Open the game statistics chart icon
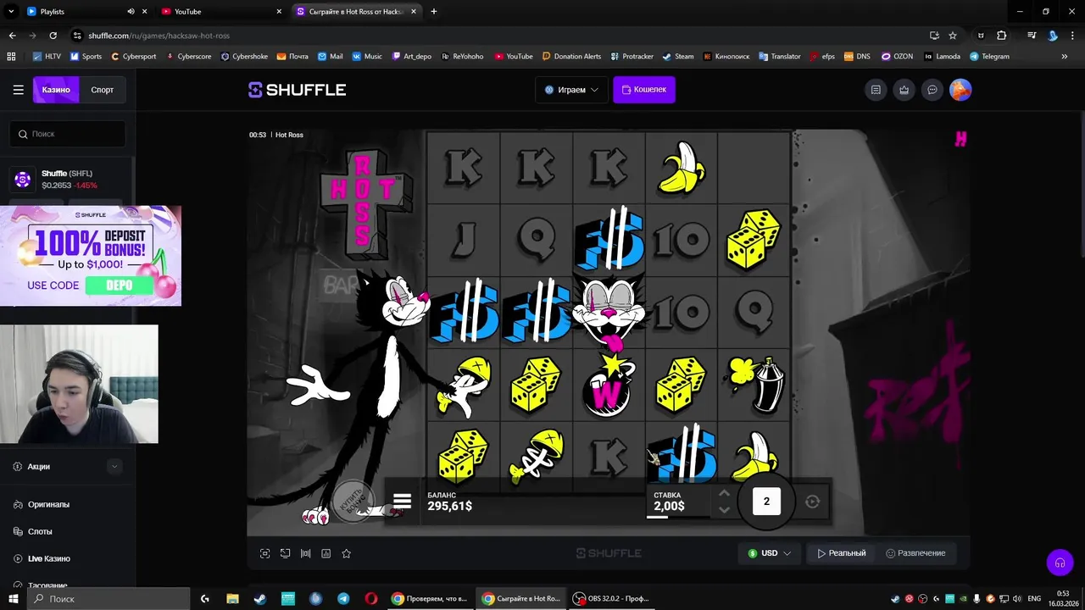Viewport: 1085px width, 610px height. pos(326,553)
